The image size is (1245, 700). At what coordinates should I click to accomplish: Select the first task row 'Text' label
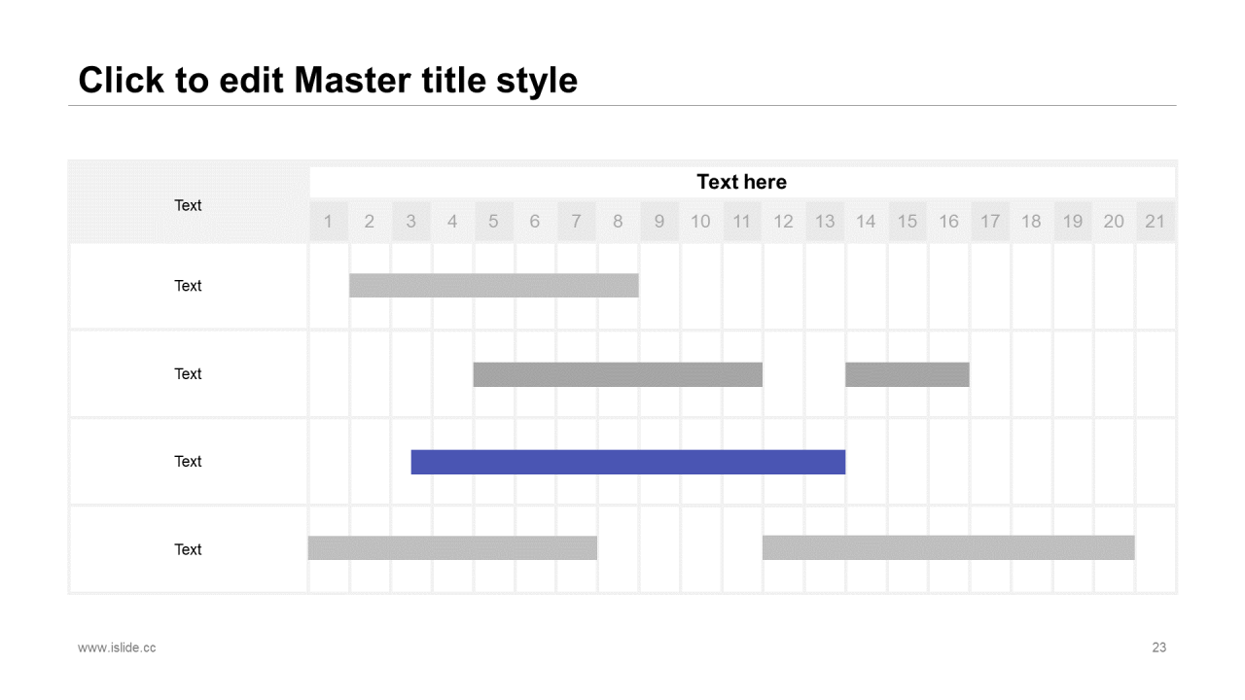tap(188, 286)
